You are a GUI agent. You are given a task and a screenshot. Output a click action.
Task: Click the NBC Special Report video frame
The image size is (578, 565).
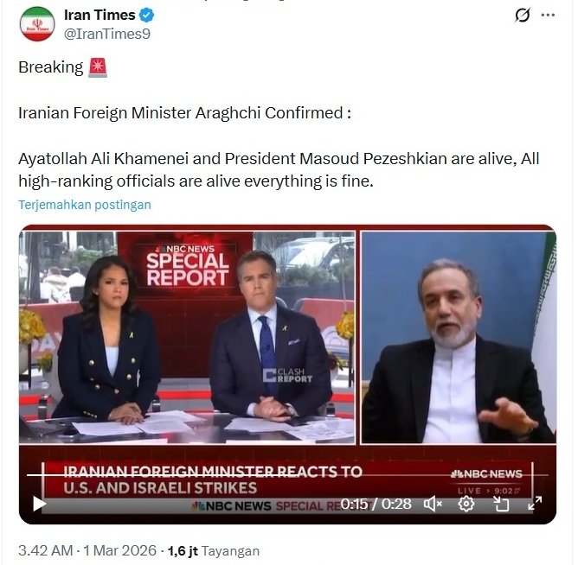click(x=287, y=374)
